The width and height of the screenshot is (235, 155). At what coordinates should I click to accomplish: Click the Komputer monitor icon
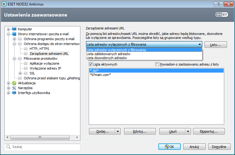[14, 29]
